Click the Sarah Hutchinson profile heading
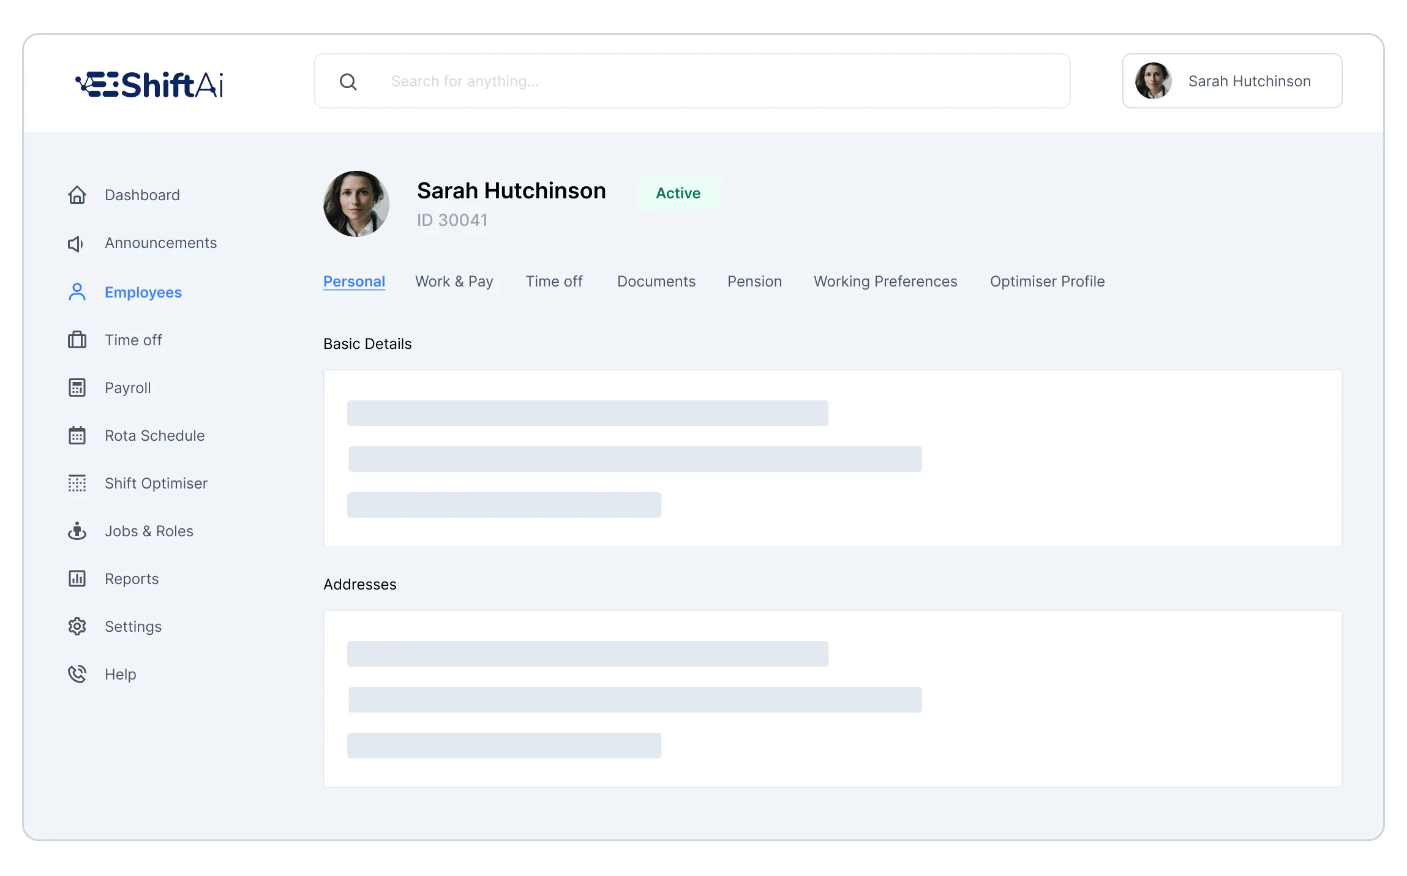Image resolution: width=1407 pixels, height=876 pixels. (511, 190)
